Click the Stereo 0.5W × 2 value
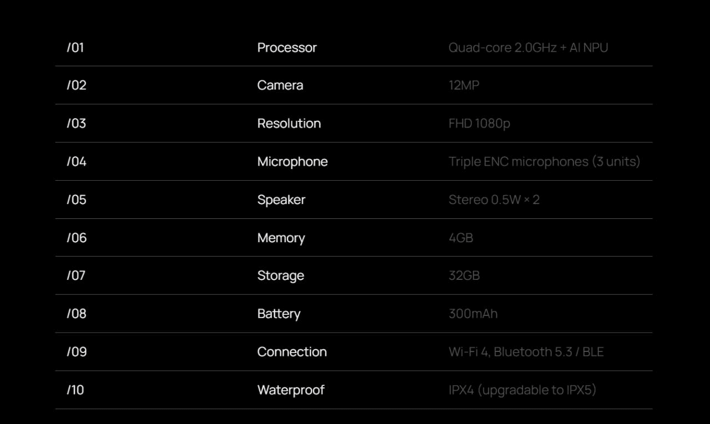Screen dimensions: 710x424 (494, 200)
